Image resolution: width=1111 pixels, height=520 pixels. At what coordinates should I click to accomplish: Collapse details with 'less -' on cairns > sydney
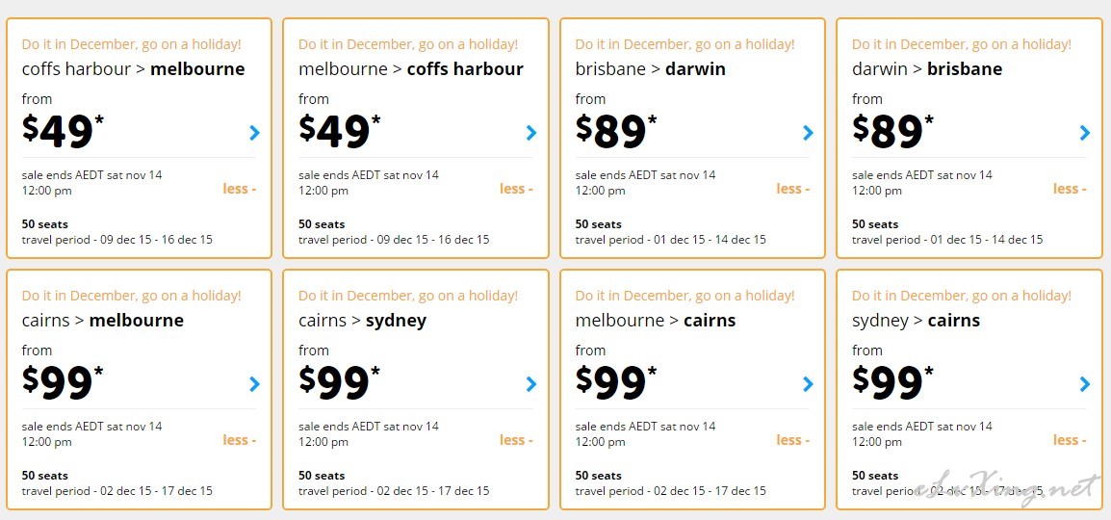(516, 440)
